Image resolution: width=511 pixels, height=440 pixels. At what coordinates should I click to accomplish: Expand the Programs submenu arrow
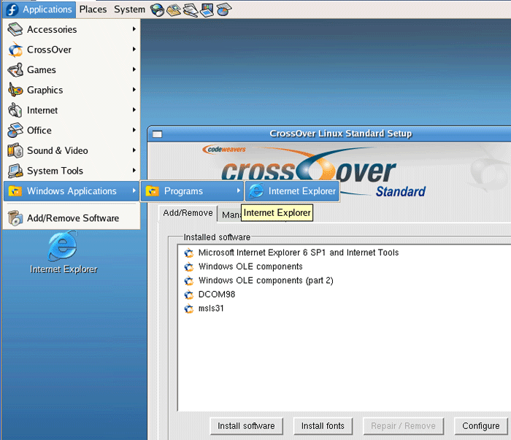pyautogui.click(x=239, y=190)
